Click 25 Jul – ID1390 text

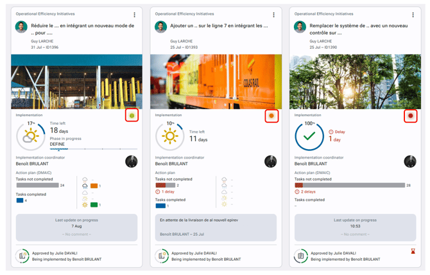click(323, 47)
